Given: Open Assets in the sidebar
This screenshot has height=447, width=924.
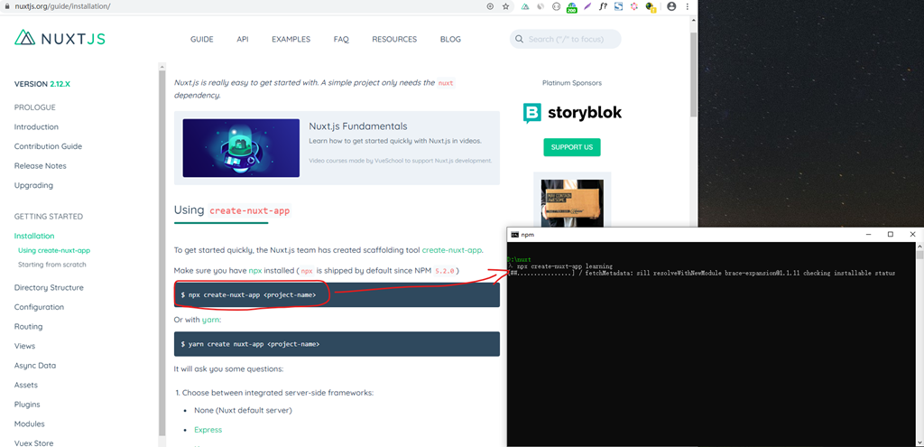Looking at the screenshot, I should click(x=26, y=385).
